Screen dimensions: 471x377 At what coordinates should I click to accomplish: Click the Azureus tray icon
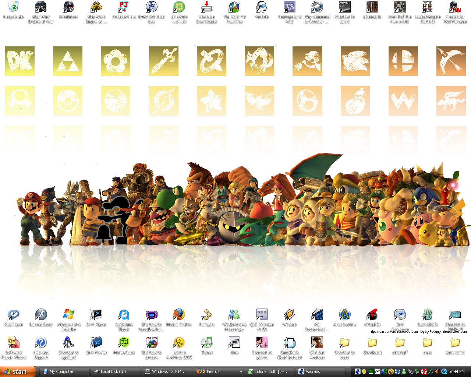tap(357, 371)
